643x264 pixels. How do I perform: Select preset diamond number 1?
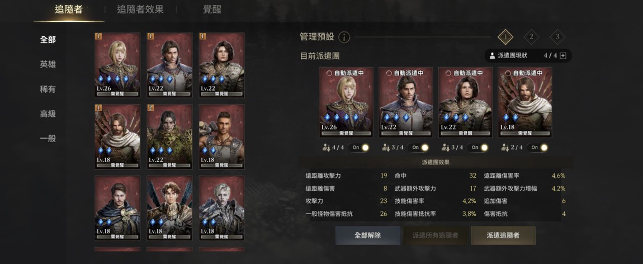pos(505,37)
